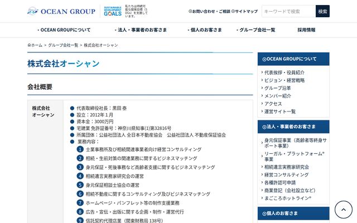Click item 5 身元保証相談士協会の運営
The width and height of the screenshot is (357, 223).
click(113, 185)
